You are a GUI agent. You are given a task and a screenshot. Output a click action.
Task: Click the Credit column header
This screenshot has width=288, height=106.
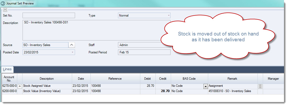tap(163, 79)
